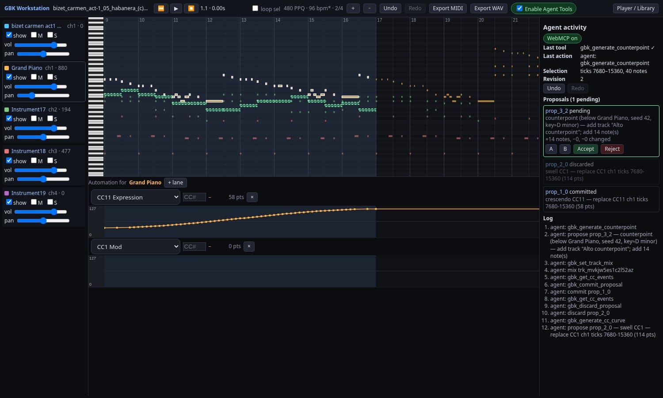Click the rewind to start transport button
Screen dimensions: 663x398
pyautogui.click(x=161, y=8)
